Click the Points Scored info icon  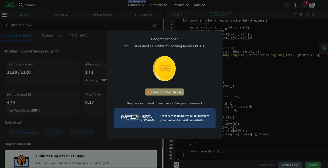pos(30,94)
